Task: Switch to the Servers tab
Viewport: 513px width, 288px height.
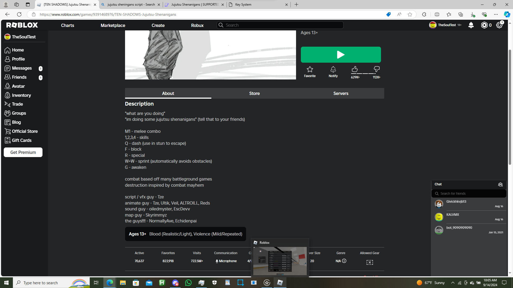Action: pyautogui.click(x=341, y=93)
